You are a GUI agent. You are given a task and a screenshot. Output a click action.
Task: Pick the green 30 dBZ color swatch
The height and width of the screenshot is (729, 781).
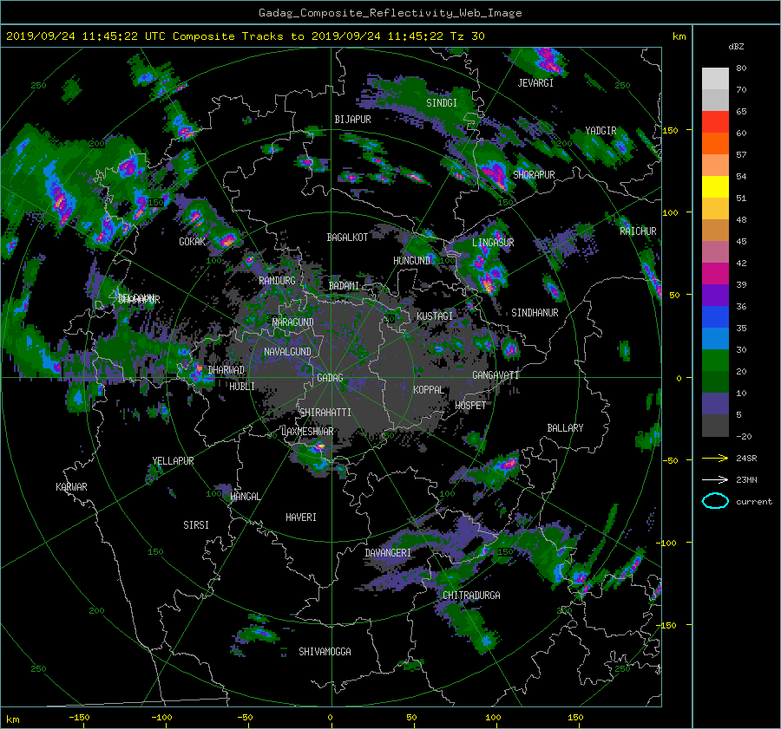(x=715, y=361)
